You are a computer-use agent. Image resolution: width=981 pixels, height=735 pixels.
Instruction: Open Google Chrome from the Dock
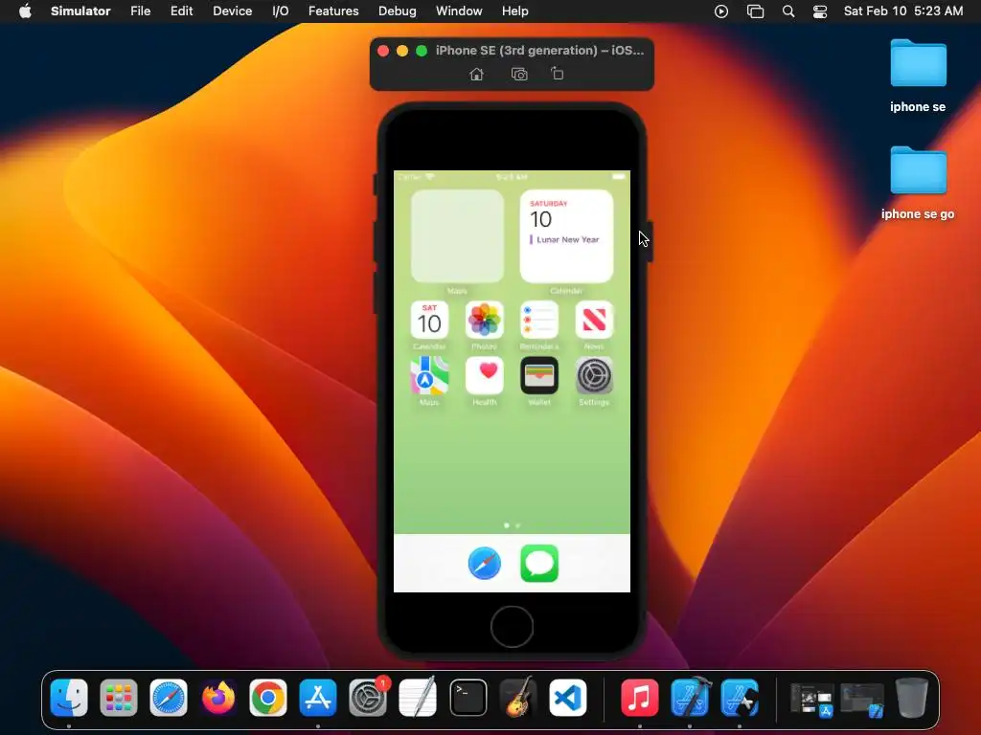268,698
